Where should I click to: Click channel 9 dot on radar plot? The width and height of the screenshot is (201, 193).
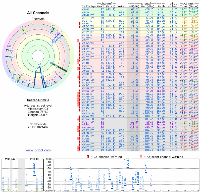click(x=10, y=71)
